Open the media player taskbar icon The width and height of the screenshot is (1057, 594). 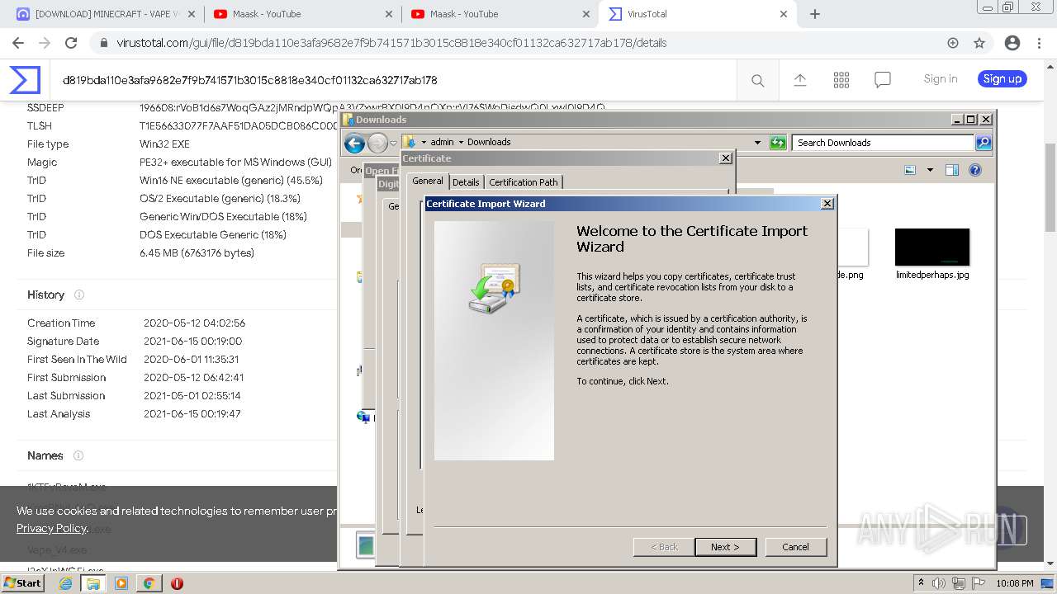point(121,583)
